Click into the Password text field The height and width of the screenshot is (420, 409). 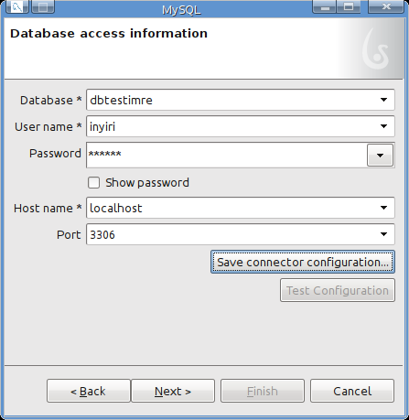[x=227, y=155]
